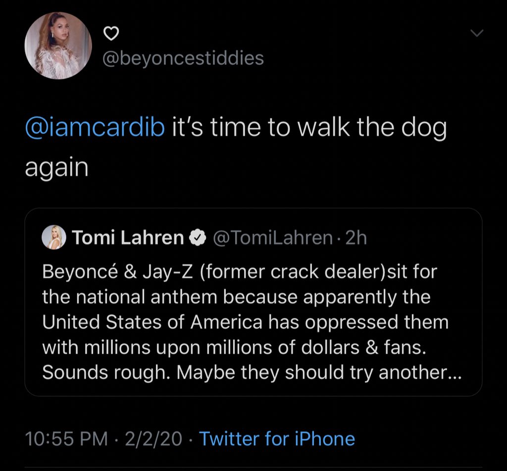Click the verified badge beside Tomi Lahren
The height and width of the screenshot is (471, 507).
coord(198,239)
